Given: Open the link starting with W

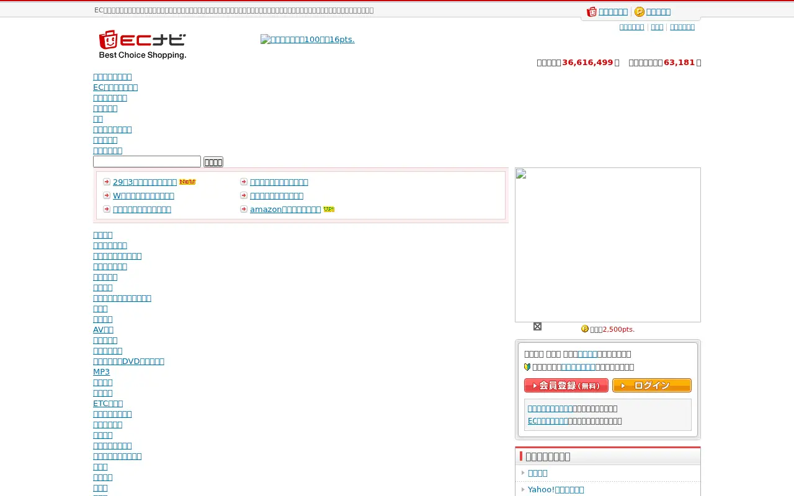Looking at the screenshot, I should tap(143, 196).
